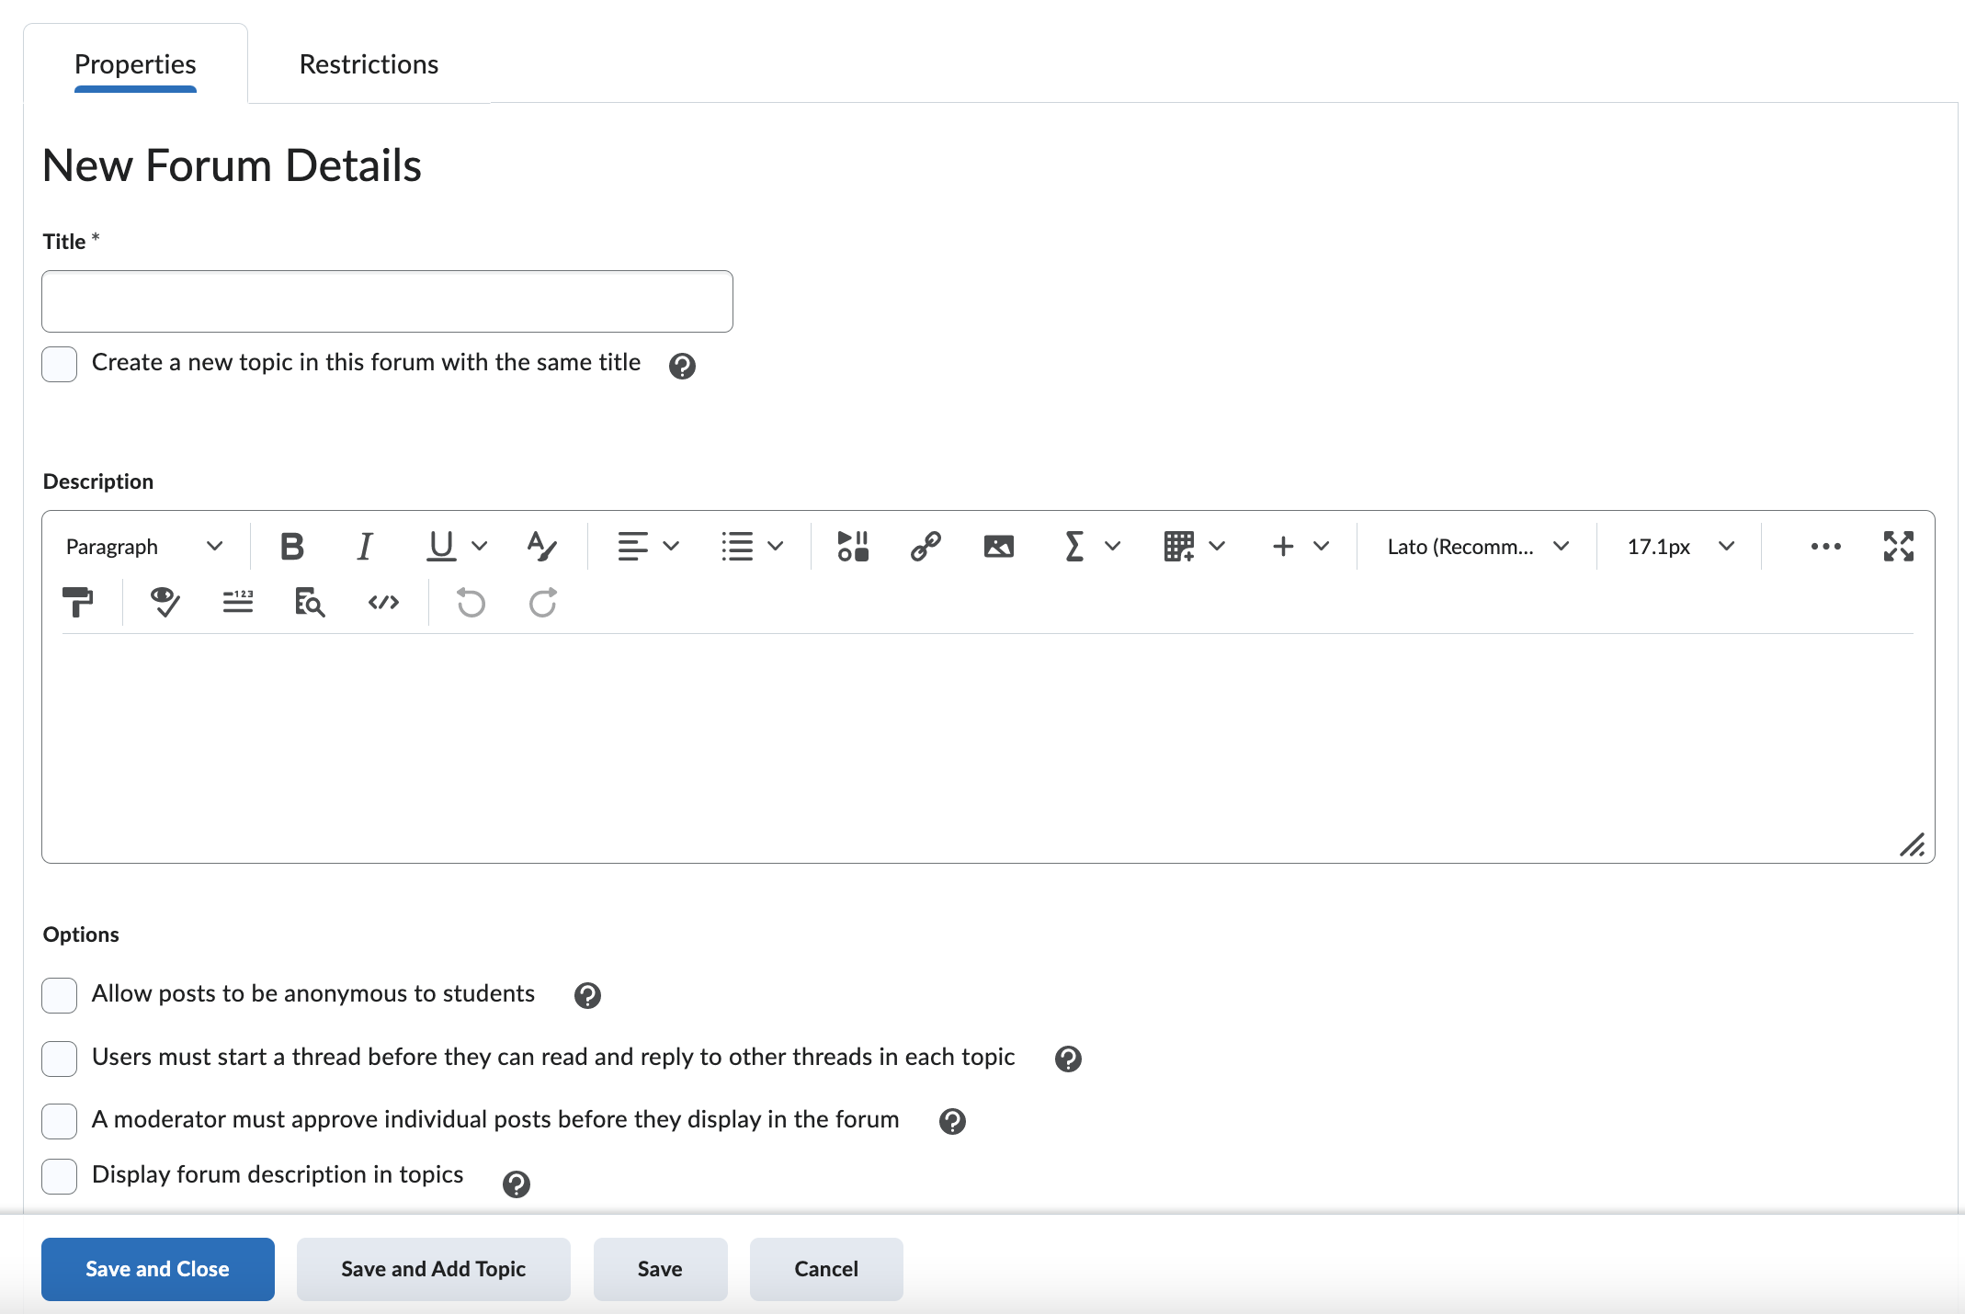Open the Paragraph format dropdown
The width and height of the screenshot is (1965, 1314).
144,547
